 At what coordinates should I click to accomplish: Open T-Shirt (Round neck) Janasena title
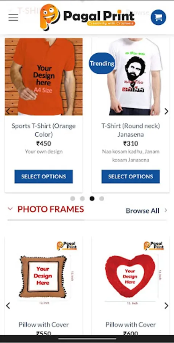(131, 130)
